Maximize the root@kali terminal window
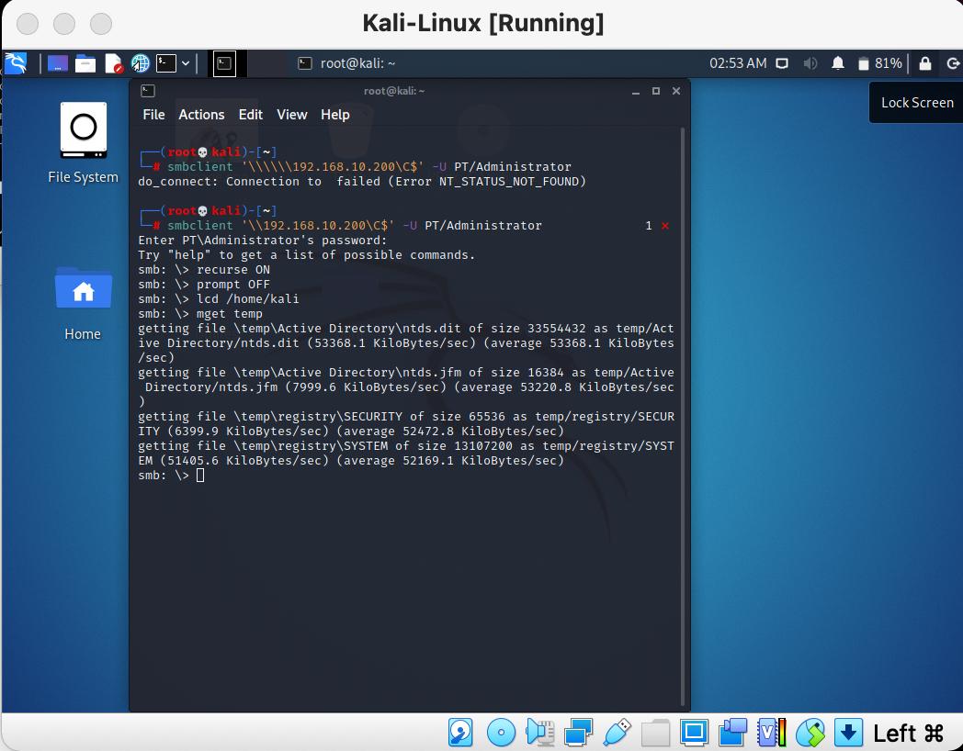 tap(656, 91)
